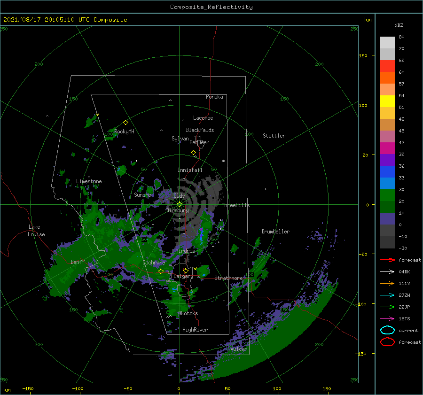Click the Stettler label
The image size is (423, 395).
pyautogui.click(x=274, y=136)
